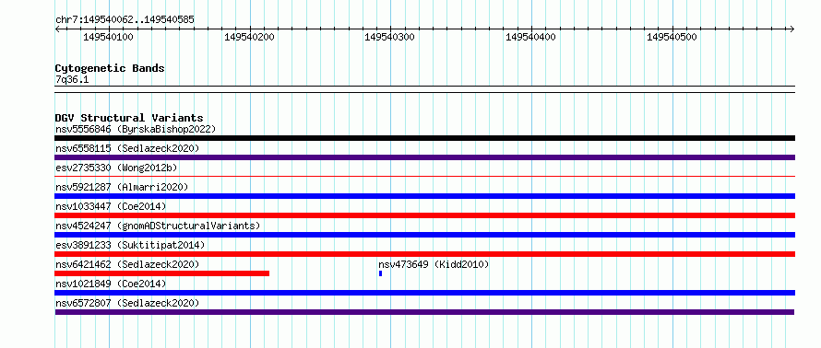Click the 149540300 ruler position
821x348 pixels.
coord(390,37)
